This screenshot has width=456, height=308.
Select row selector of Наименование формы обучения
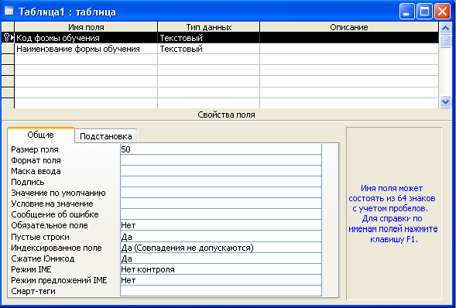tap(8, 49)
